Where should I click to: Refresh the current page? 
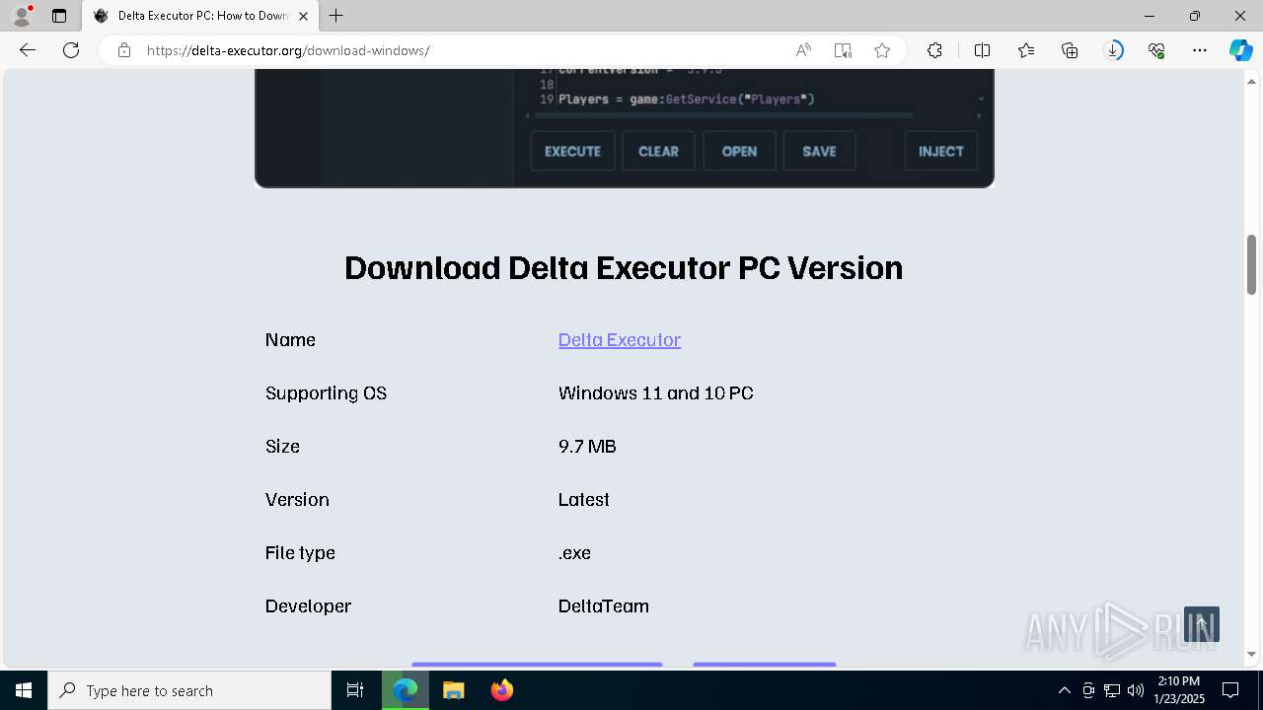pyautogui.click(x=71, y=50)
